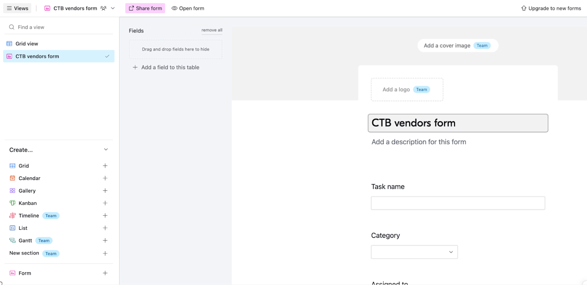Viewport: 587px width, 285px height.
Task: Click the Gallery option in Create list
Action: 27,191
